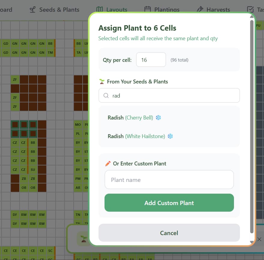Click the snowflake icon next to Radish (White Hailstone)

[170, 136]
